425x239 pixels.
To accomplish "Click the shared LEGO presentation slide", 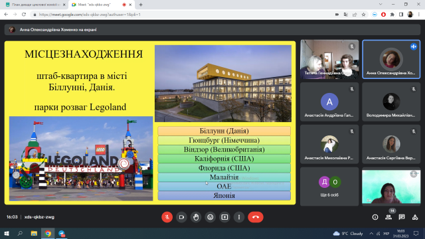I will tap(150, 123).
